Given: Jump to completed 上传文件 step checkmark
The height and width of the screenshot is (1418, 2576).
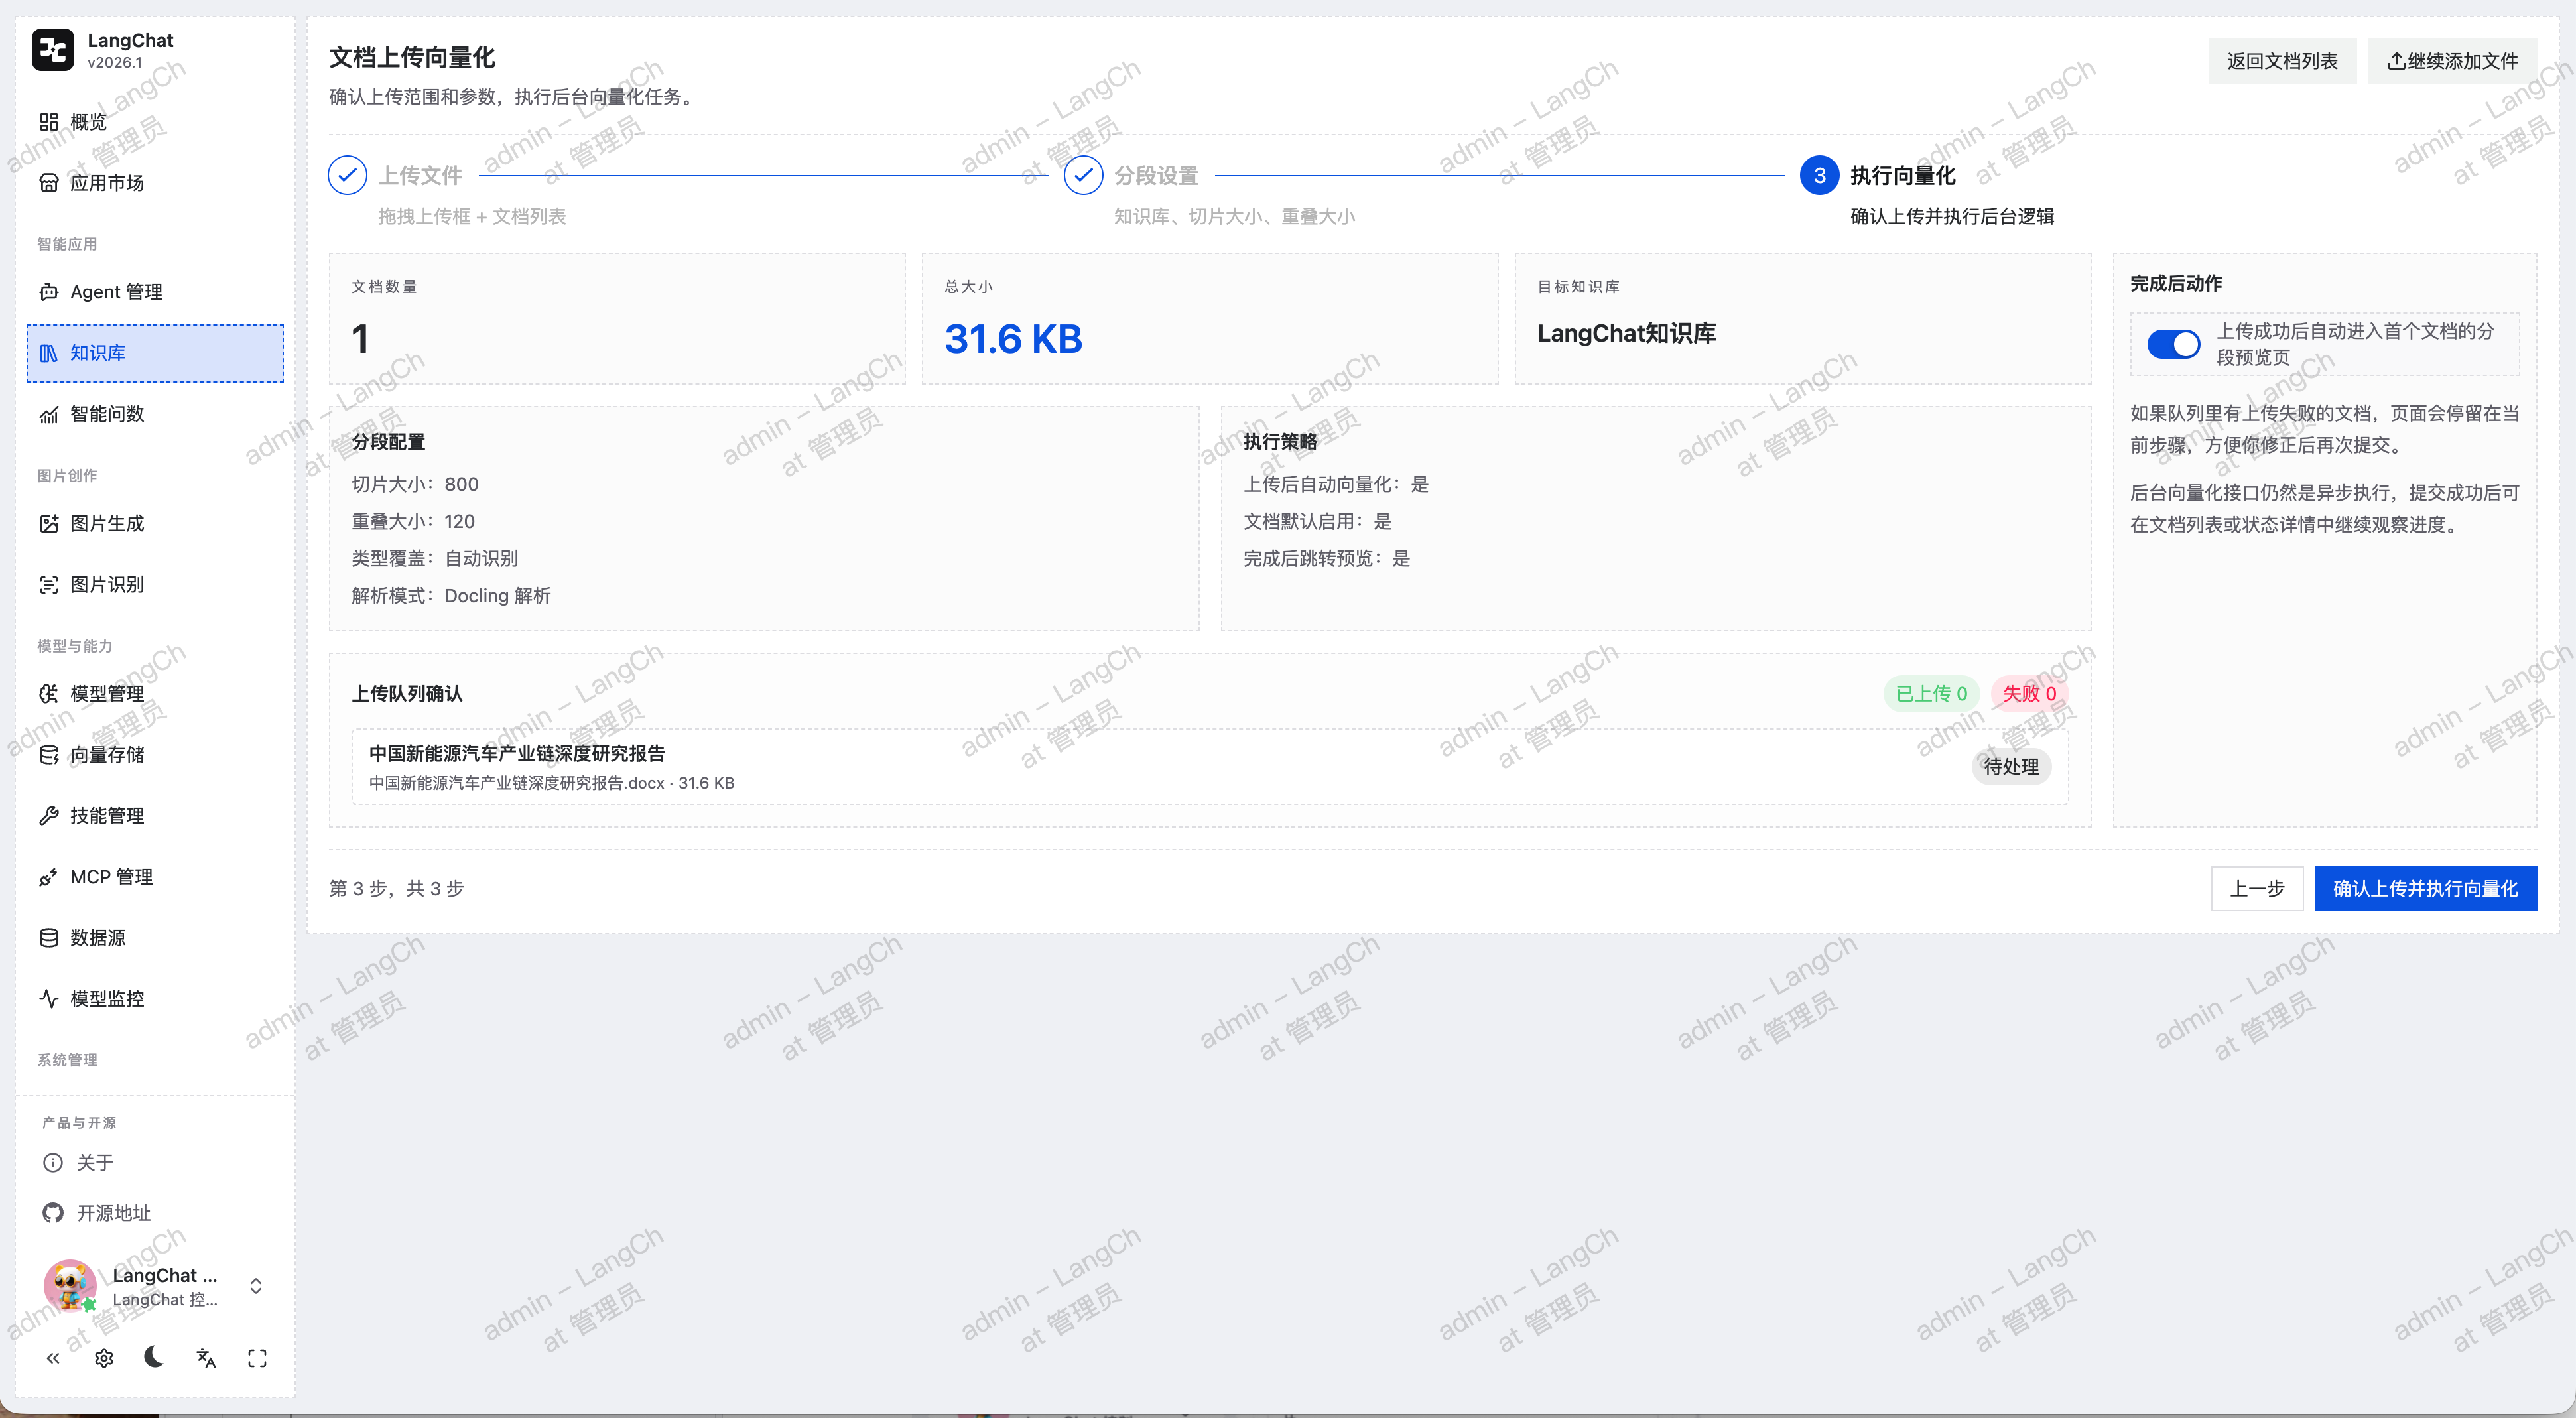Looking at the screenshot, I should (x=347, y=176).
